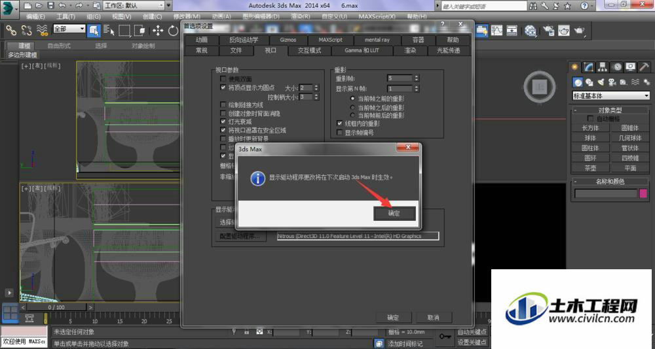
Task: Open Rendered Frame Window teapot icon
Action: click(564, 31)
